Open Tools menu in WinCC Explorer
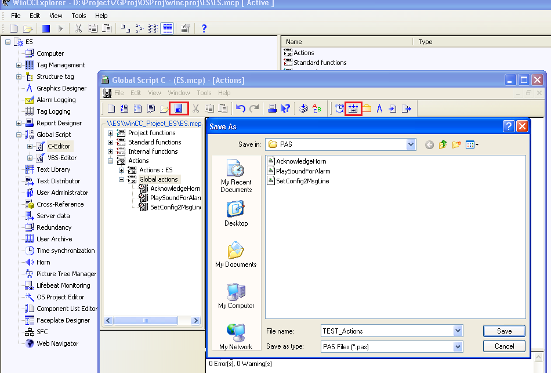Viewport: 551px width, 373px height. tap(79, 16)
